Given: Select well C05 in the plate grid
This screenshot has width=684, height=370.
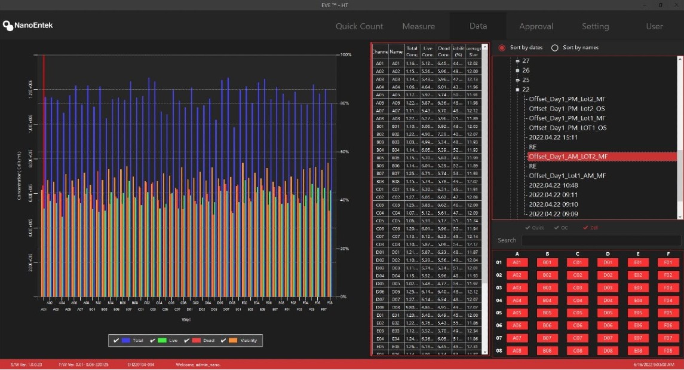Looking at the screenshot, I should [x=577, y=313].
